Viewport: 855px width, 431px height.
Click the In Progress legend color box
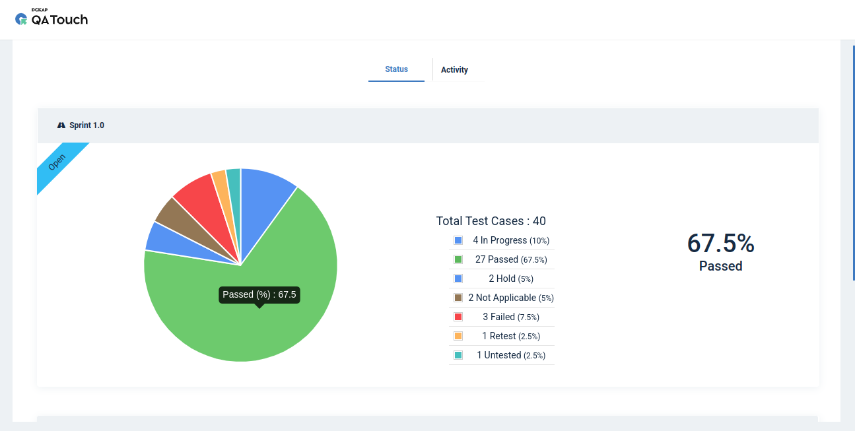(x=458, y=240)
